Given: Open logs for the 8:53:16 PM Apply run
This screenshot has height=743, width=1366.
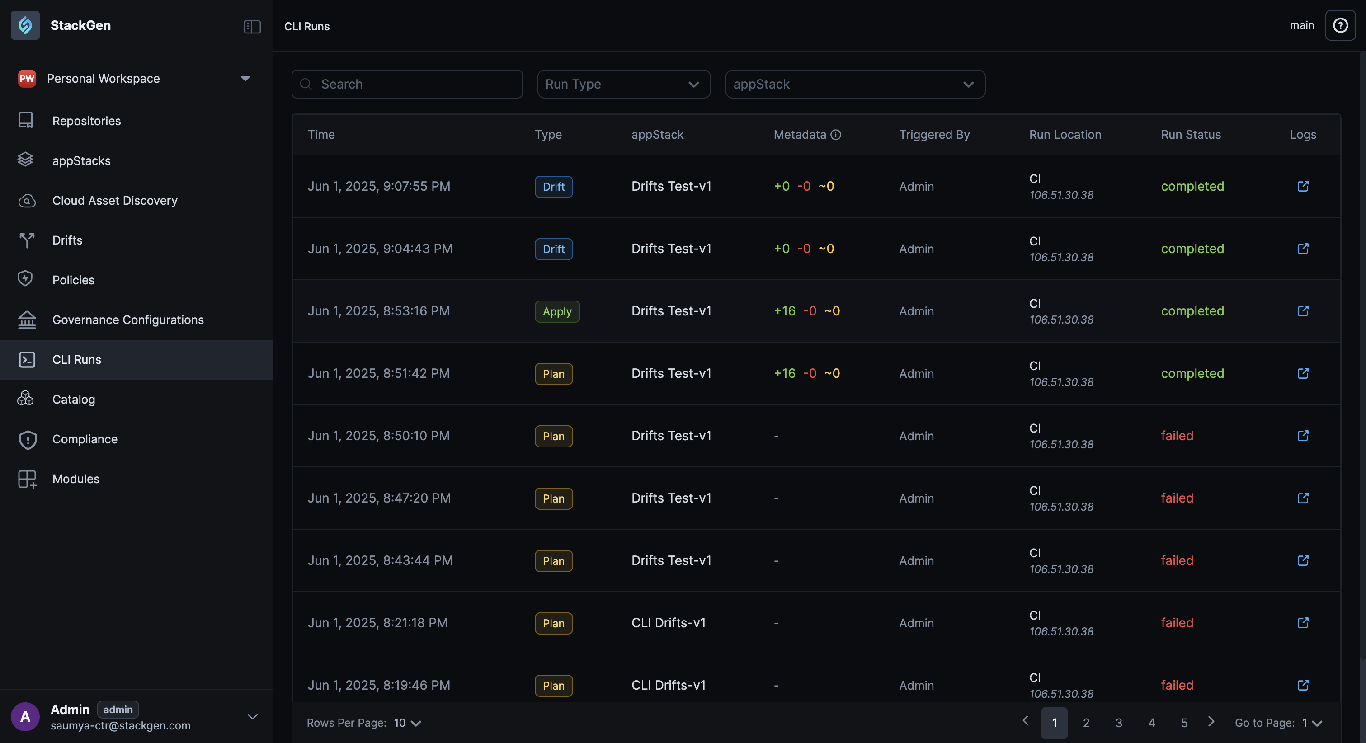Looking at the screenshot, I should coord(1303,311).
